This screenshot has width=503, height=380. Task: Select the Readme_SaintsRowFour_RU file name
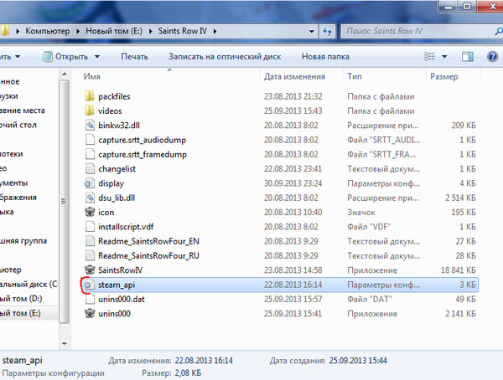(x=148, y=255)
